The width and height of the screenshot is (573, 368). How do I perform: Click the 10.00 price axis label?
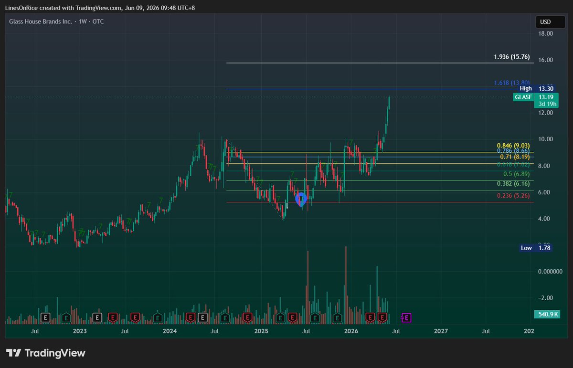point(546,139)
